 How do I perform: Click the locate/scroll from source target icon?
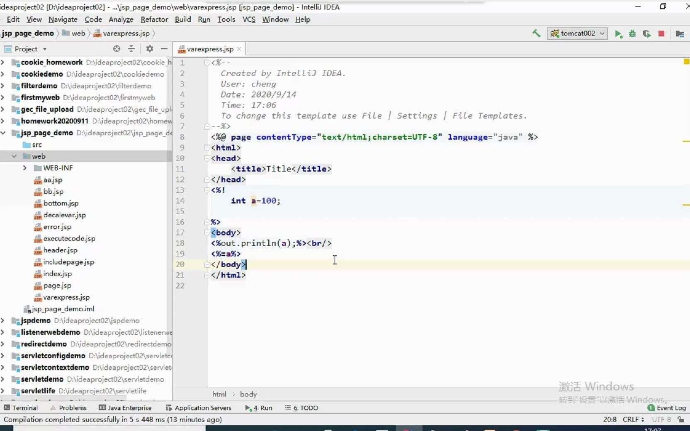117,49
